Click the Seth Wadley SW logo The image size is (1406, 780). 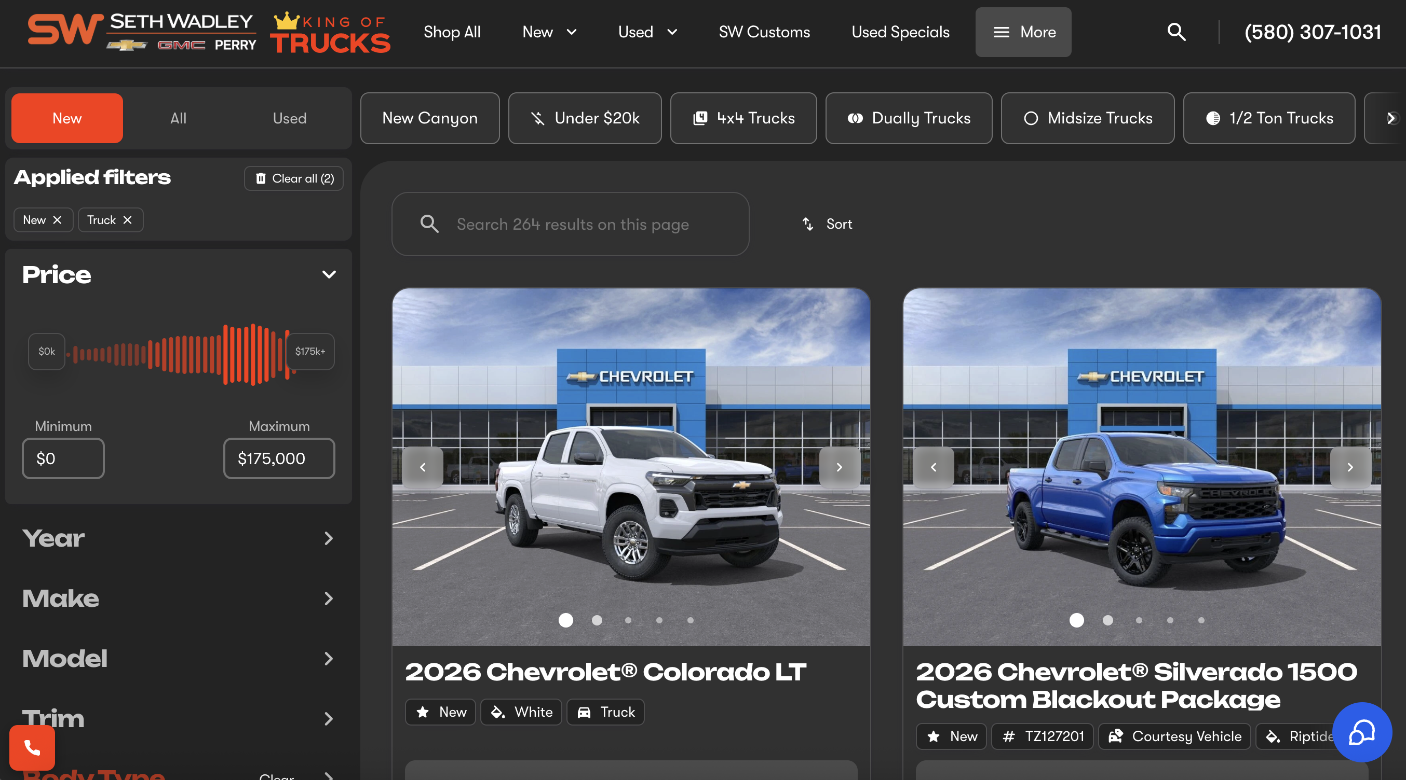[x=65, y=30]
